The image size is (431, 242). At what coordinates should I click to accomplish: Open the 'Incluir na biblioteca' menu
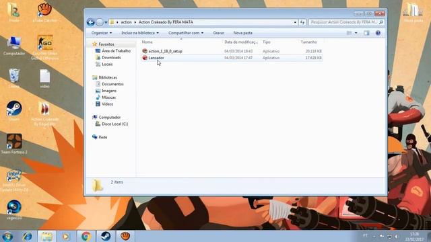click(140, 33)
